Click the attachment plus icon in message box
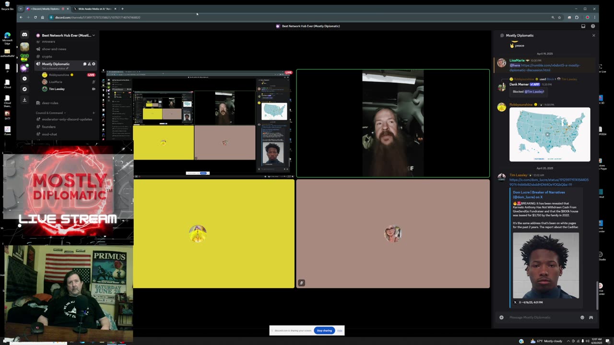The height and width of the screenshot is (345, 614). point(501,317)
